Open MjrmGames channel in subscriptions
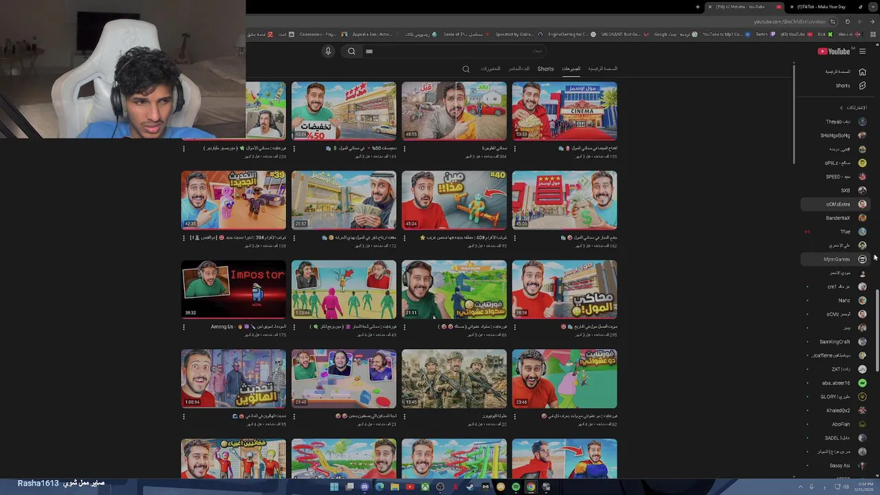Image resolution: width=880 pixels, height=495 pixels. [x=835, y=259]
